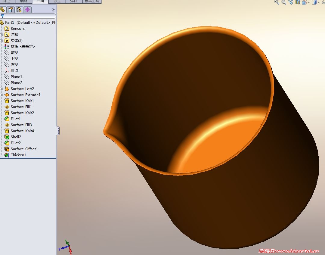Image resolution: width=325 pixels, height=255 pixels.
Task: Open the View Orientation dropdown arrow
Action: [x=309, y=2]
